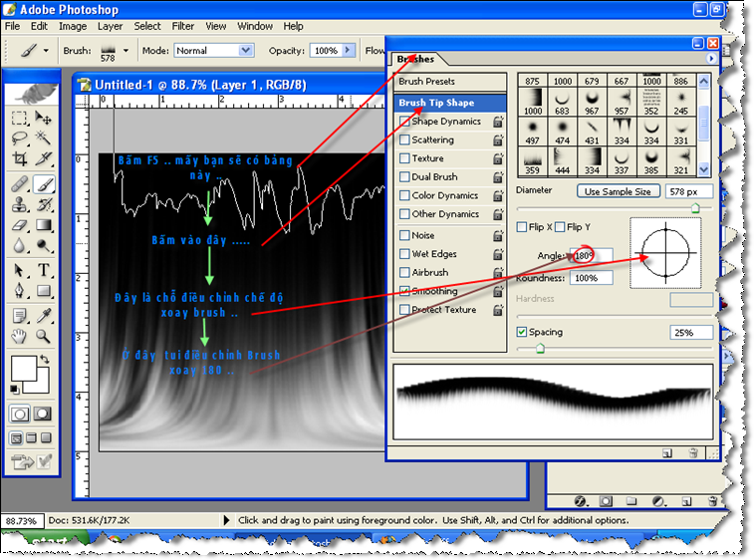This screenshot has width=754, height=560.
Task: Select the Clone Stamp tool
Action: [x=19, y=205]
